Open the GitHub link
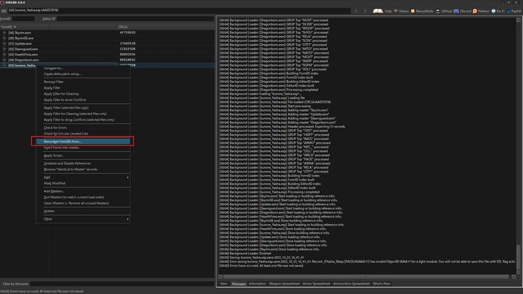Viewport: 523px width, 294px height. [444, 11]
